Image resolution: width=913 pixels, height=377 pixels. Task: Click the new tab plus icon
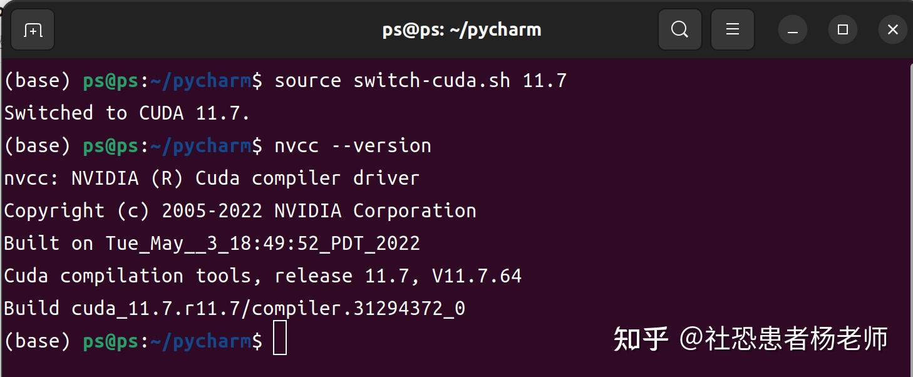click(32, 29)
